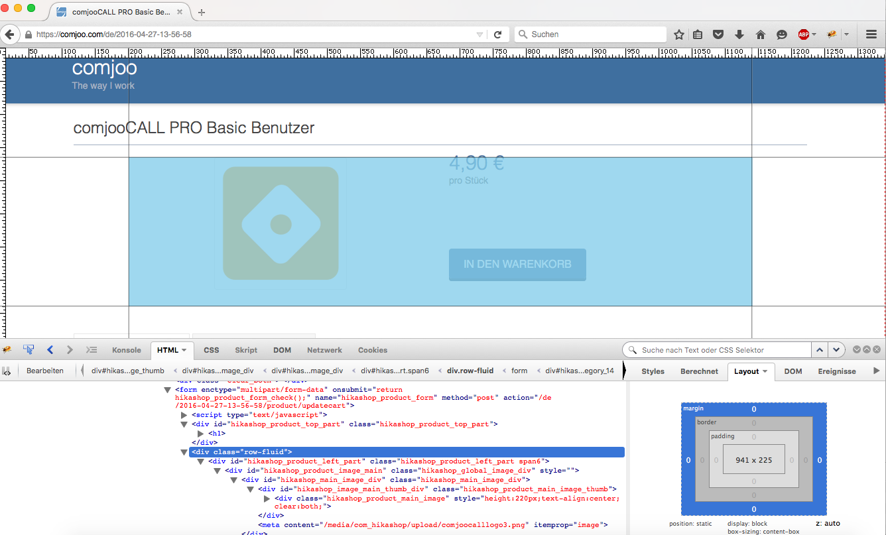The height and width of the screenshot is (535, 886).
Task: Open a new browser tab
Action: [202, 12]
